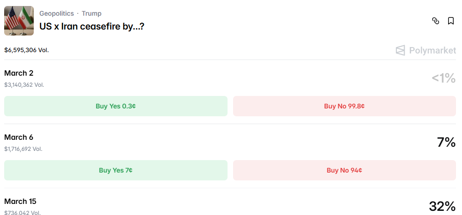Image resolution: width=462 pixels, height=215 pixels.
Task: Open the US and Iran flags thumbnail
Action: (x=19, y=21)
